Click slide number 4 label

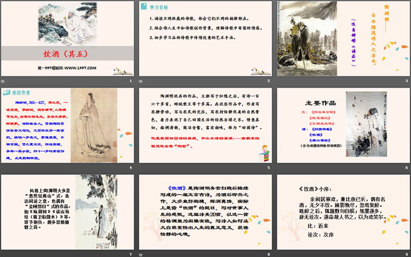coord(130,168)
